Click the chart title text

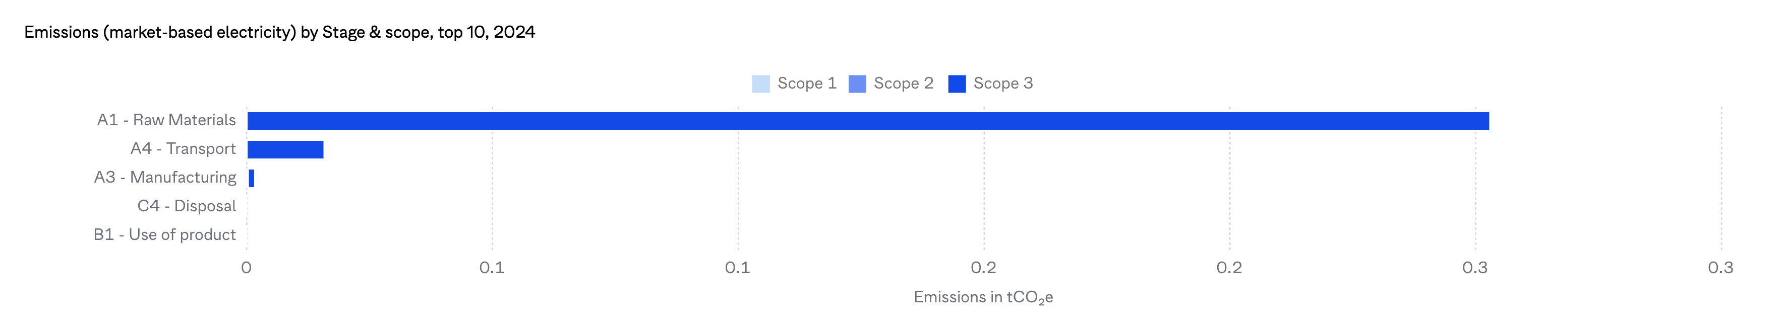pyautogui.click(x=280, y=32)
